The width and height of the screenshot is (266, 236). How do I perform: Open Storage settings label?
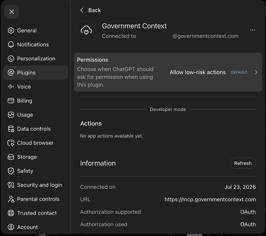click(x=27, y=157)
